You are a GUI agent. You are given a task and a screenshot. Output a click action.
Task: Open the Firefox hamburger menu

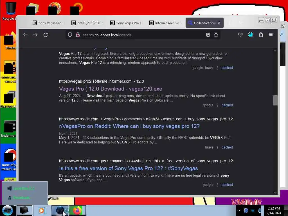271,35
